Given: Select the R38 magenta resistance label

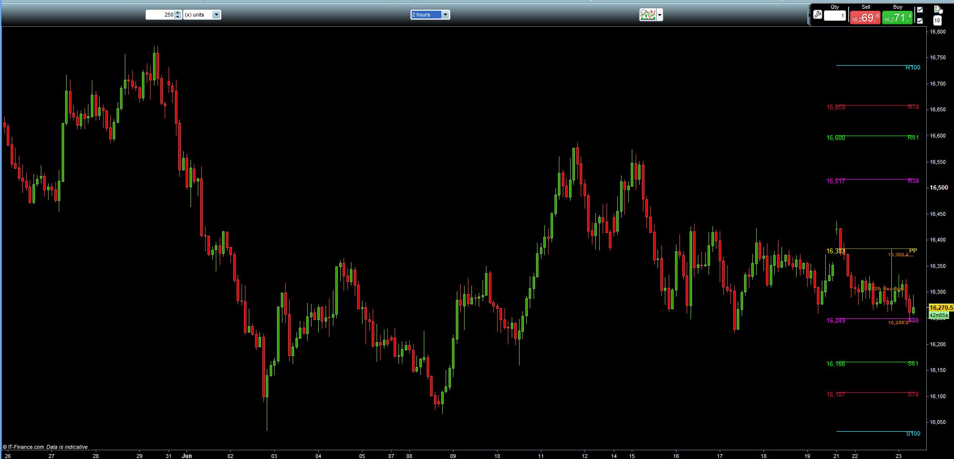Looking at the screenshot, I should [913, 181].
